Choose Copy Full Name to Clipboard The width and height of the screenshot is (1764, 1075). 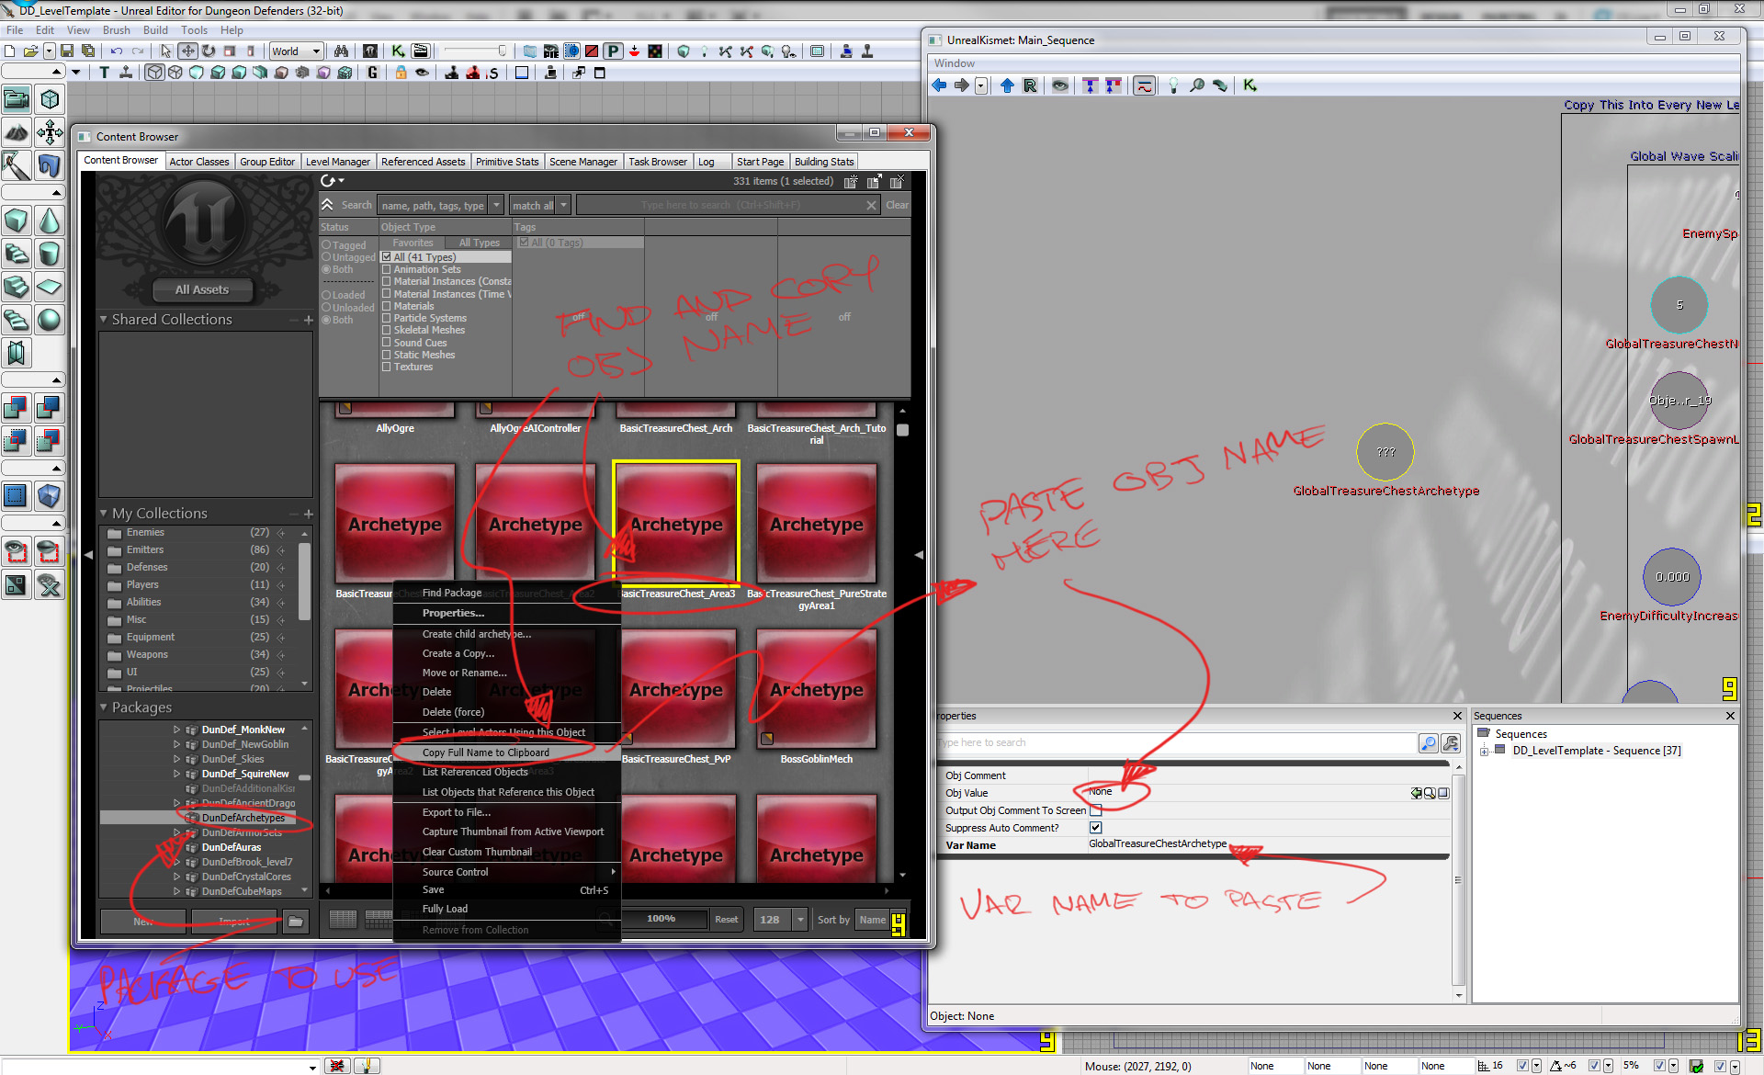pos(507,752)
